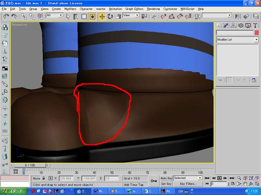Click the Play Animation button
This screenshot has width=261, height=195.
(x=219, y=178)
